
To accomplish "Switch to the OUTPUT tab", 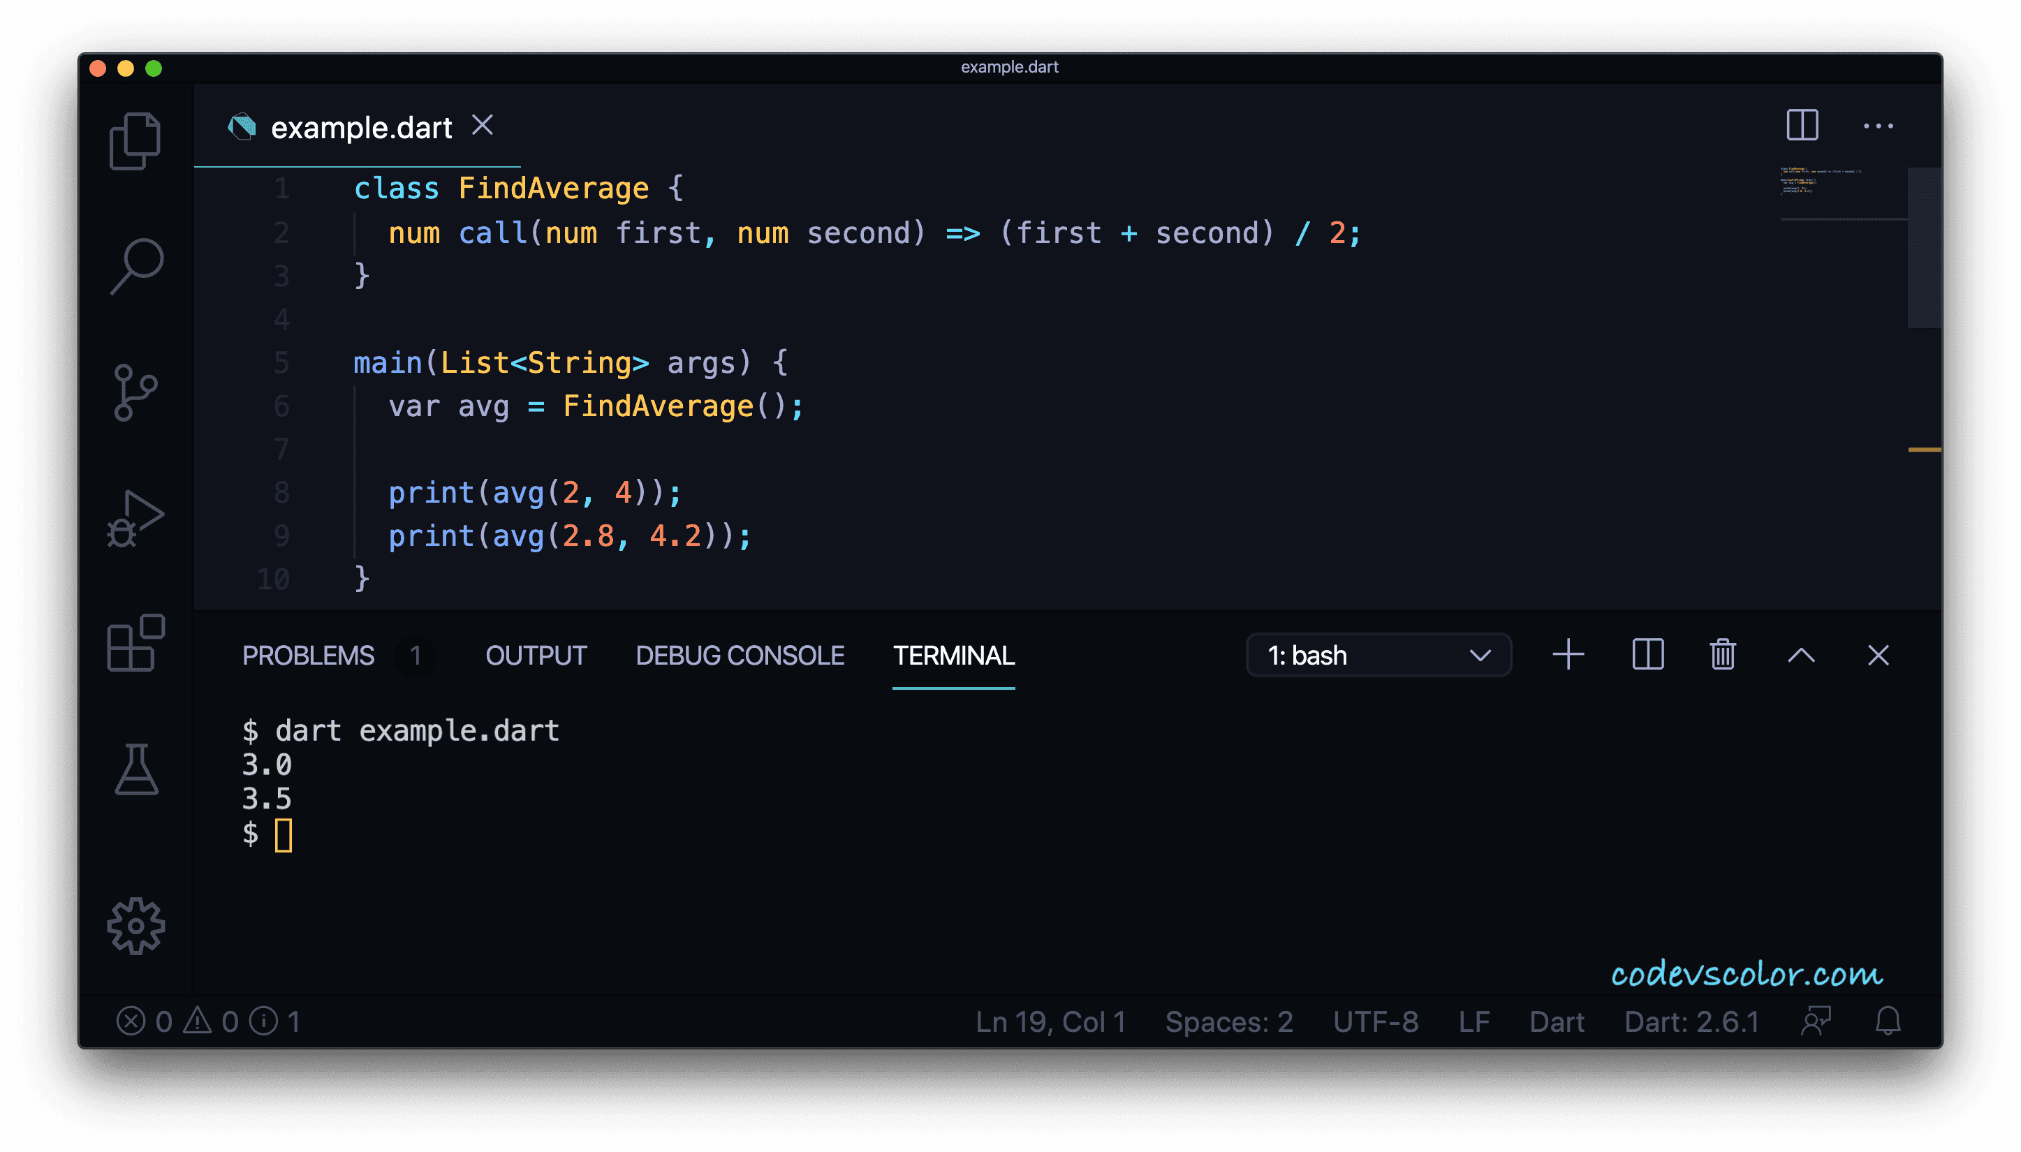I will 536,655.
